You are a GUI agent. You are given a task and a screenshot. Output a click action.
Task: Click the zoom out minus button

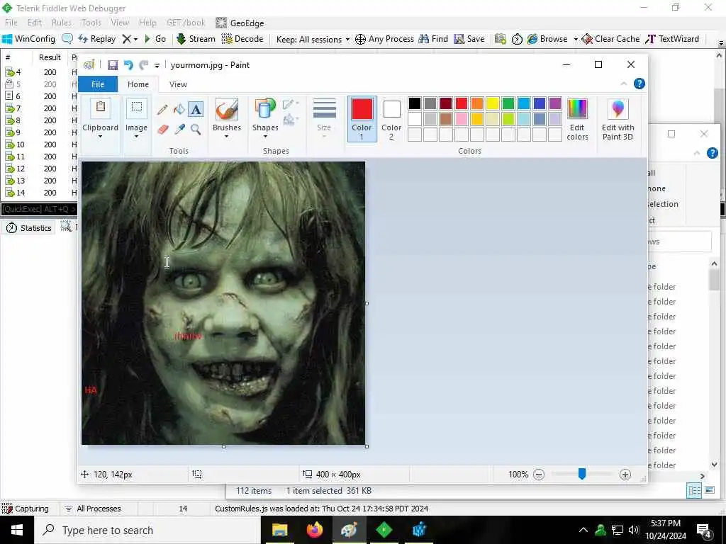[x=539, y=474]
